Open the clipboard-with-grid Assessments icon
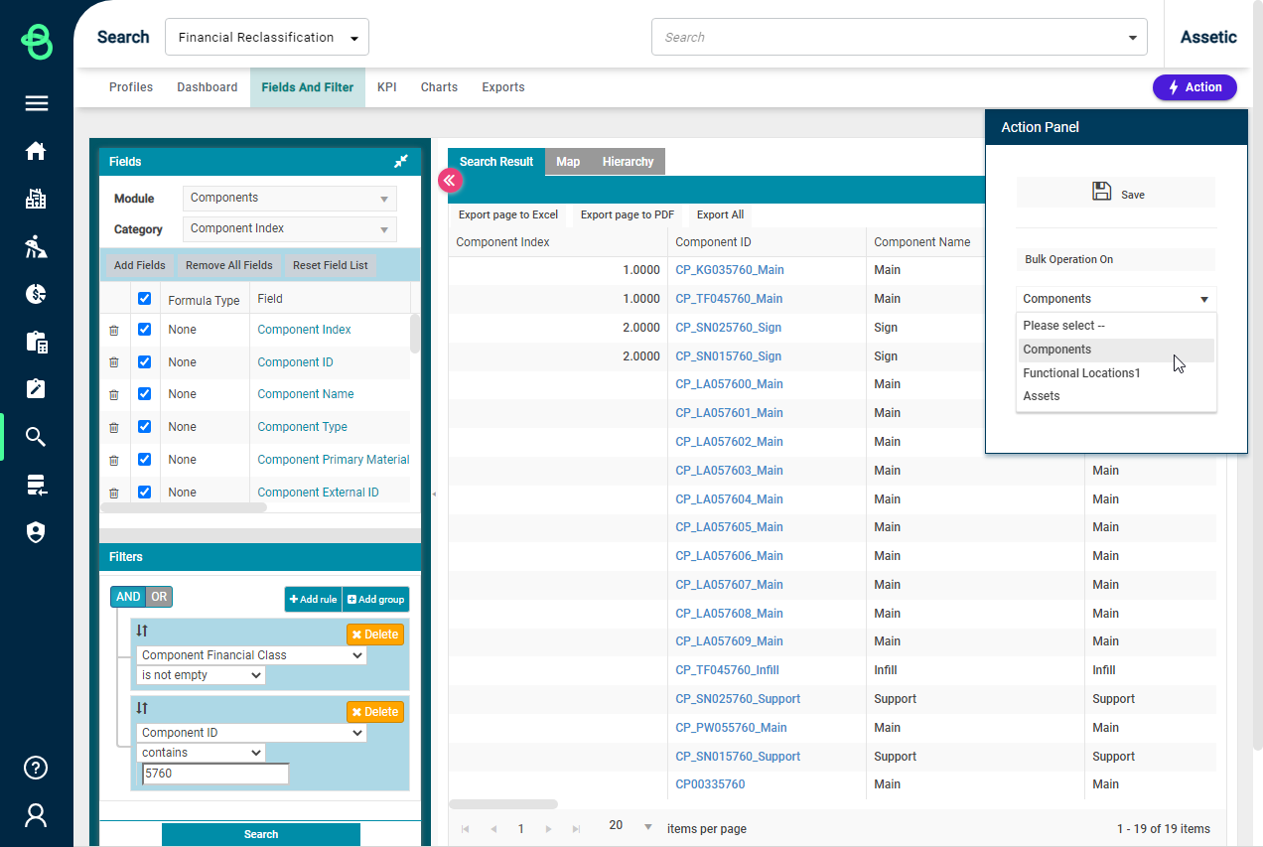Image resolution: width=1263 pixels, height=847 pixels. (37, 342)
